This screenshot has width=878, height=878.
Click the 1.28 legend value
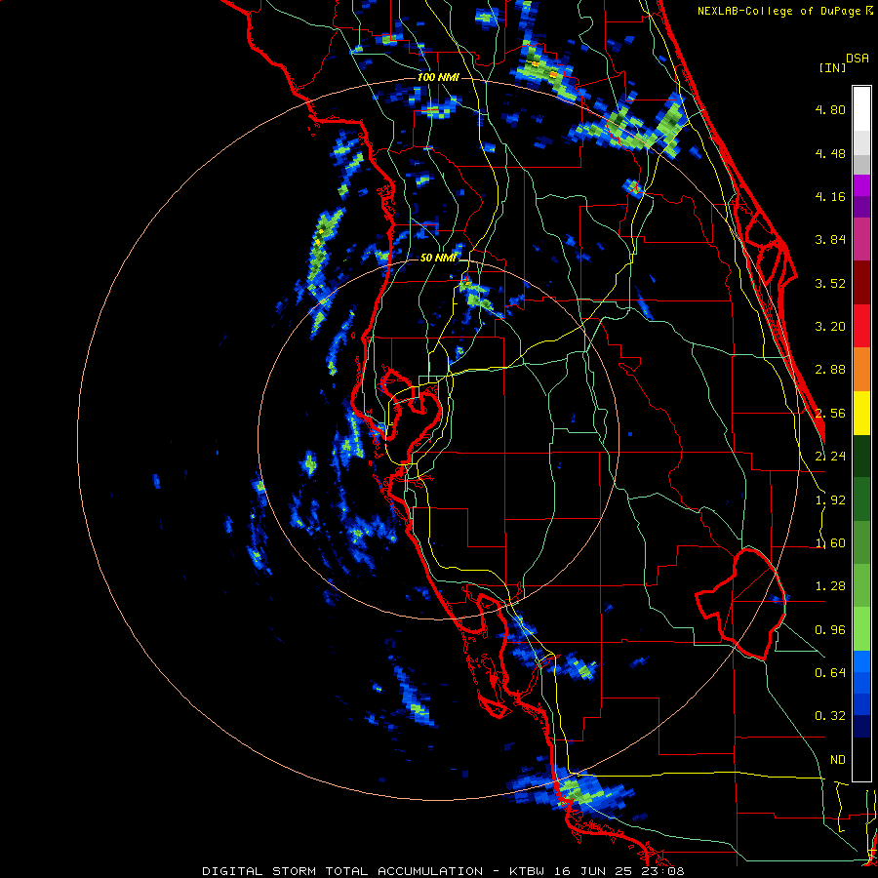tap(830, 586)
